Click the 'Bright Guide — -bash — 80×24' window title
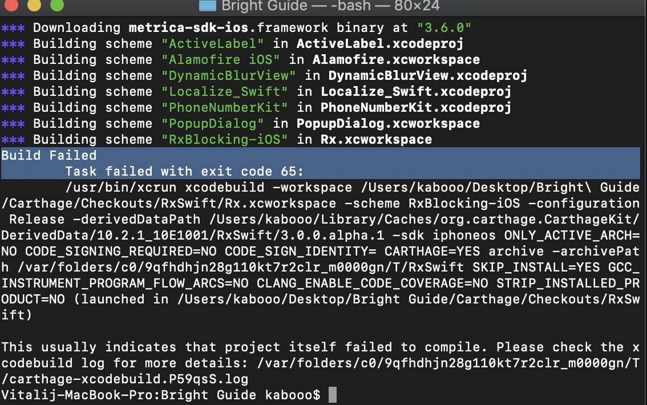Screen dimensions: 647x405 [330, 6]
